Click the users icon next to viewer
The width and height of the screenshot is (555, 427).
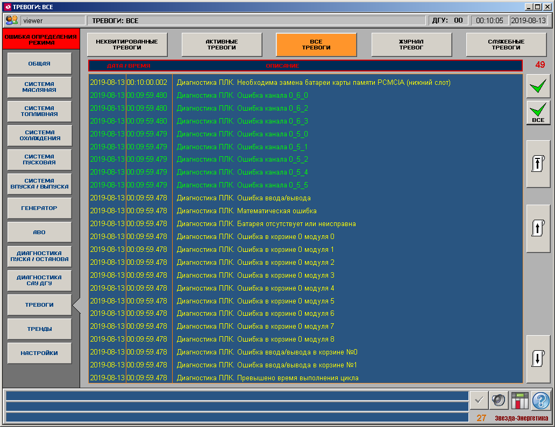pyautogui.click(x=12, y=20)
